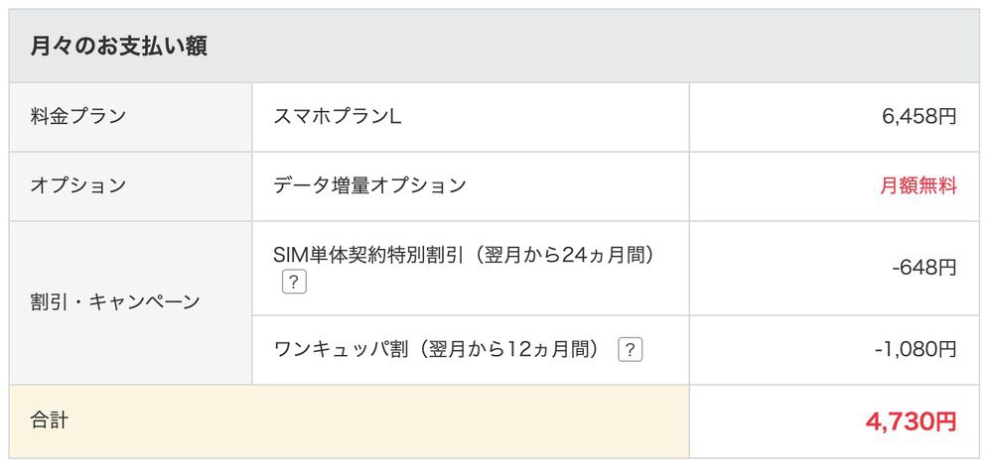
Task: Click the red 月額無料 text
Action: pos(919,185)
